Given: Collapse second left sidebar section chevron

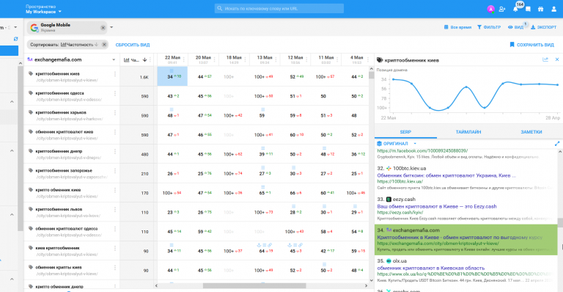Looking at the screenshot, I should (x=12, y=151).
